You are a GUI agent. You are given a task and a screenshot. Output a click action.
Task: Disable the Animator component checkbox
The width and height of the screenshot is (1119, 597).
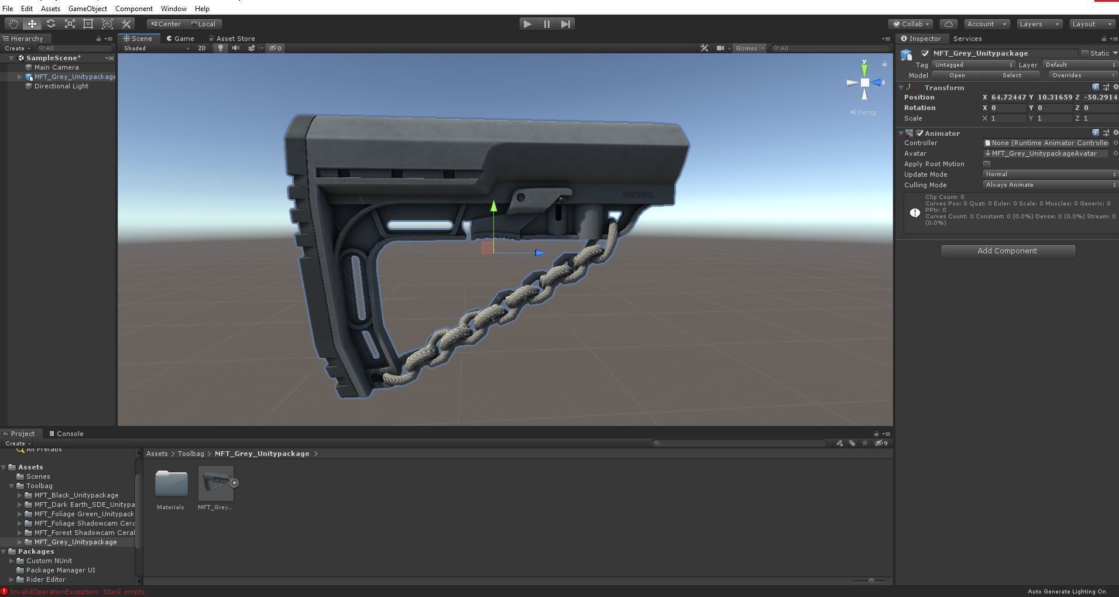[919, 133]
